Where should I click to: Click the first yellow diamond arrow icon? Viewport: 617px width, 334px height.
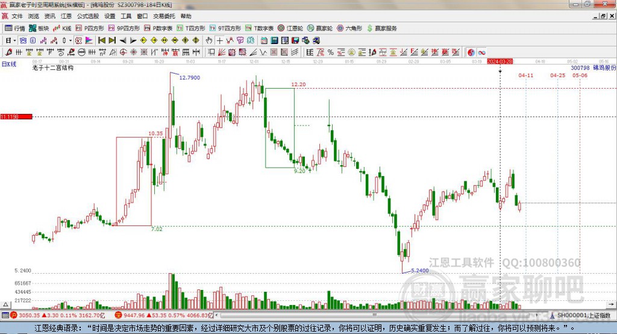coord(143,40)
